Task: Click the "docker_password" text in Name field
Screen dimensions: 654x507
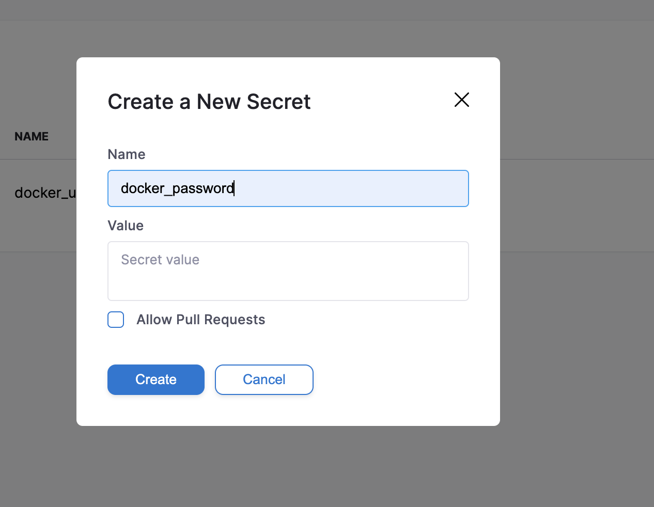Action: point(177,188)
